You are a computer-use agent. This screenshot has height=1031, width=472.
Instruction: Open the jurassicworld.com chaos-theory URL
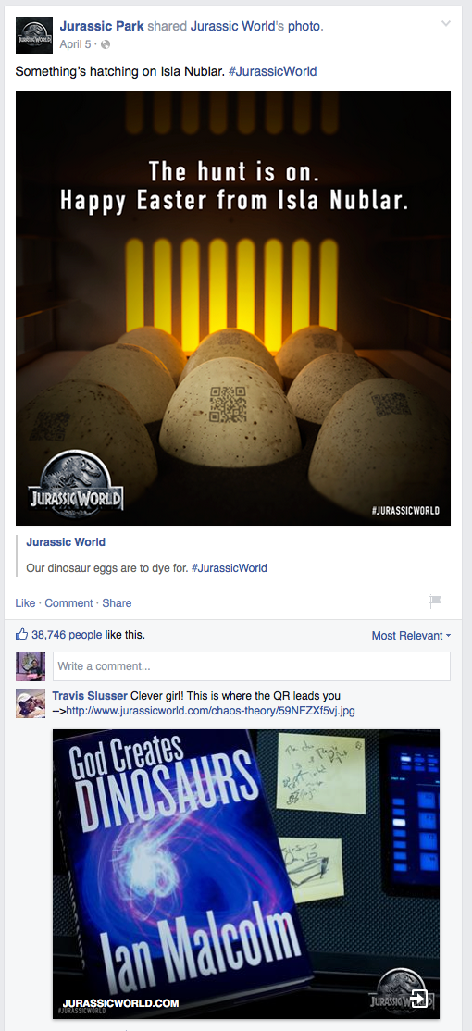pos(211,711)
